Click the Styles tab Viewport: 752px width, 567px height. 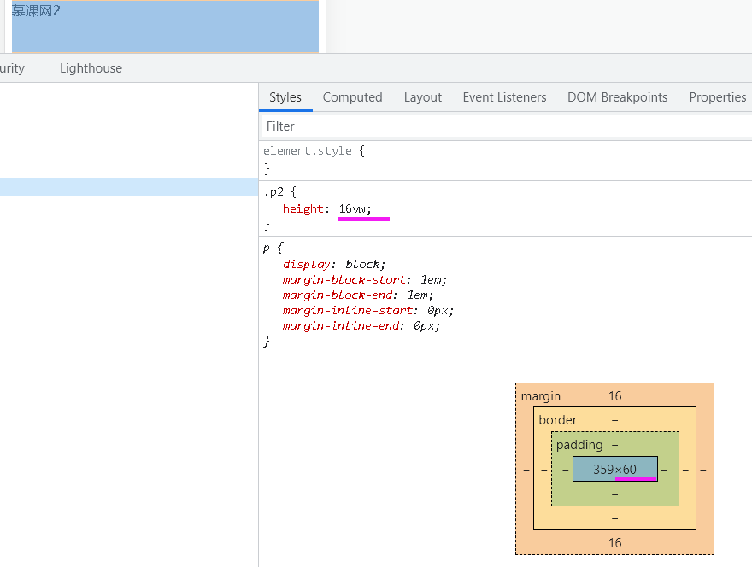[x=285, y=97]
